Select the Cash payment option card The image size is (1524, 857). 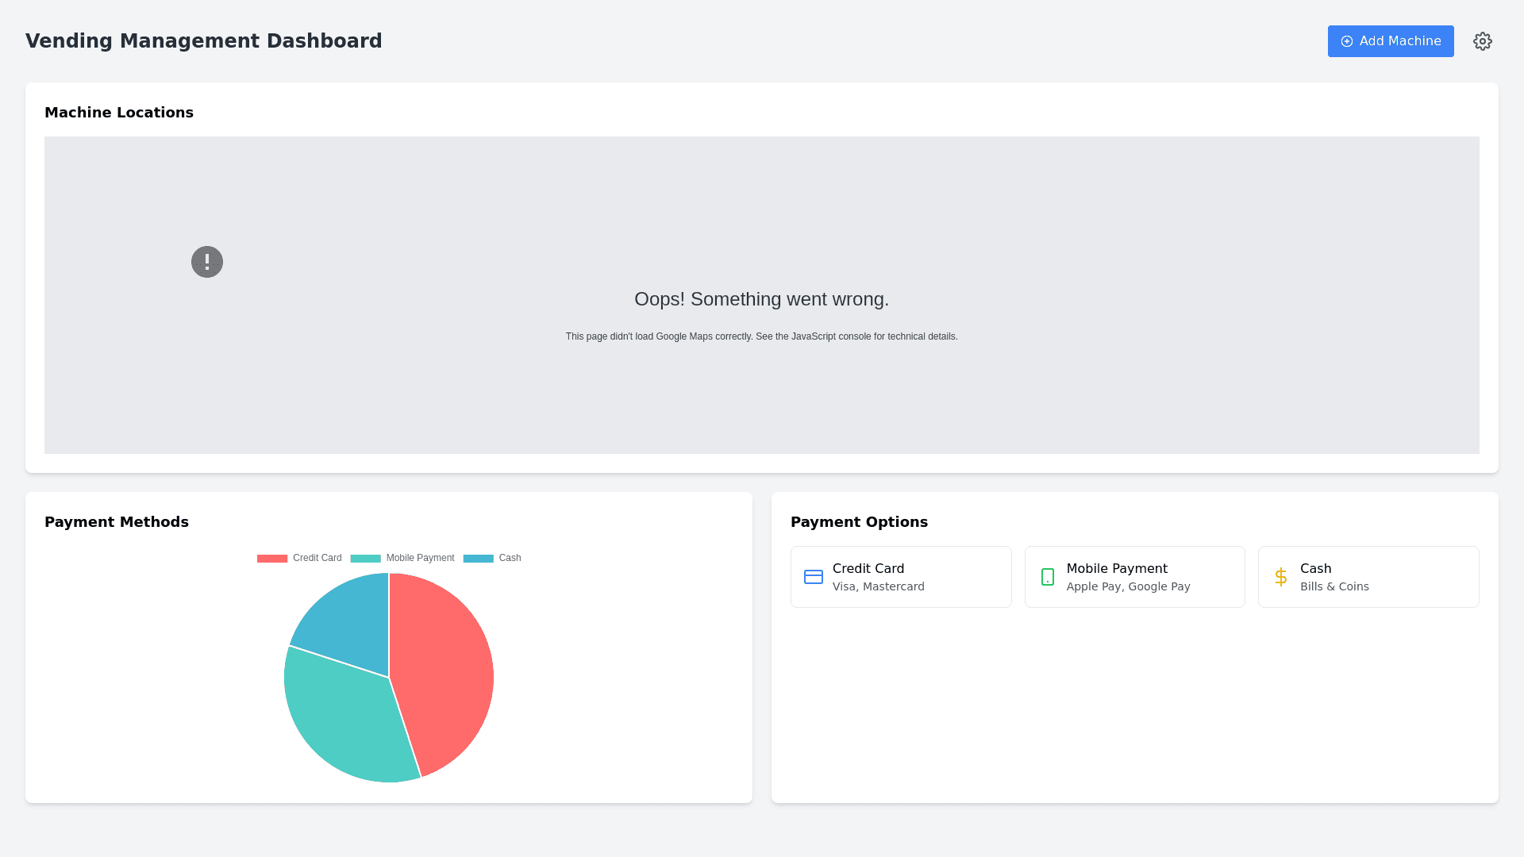1368,577
